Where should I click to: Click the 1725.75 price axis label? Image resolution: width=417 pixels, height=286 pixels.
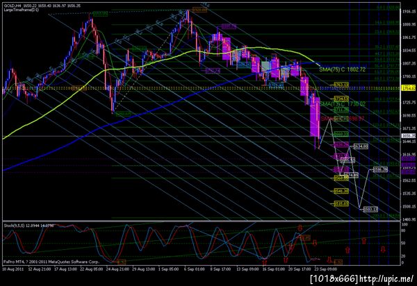tap(409, 103)
